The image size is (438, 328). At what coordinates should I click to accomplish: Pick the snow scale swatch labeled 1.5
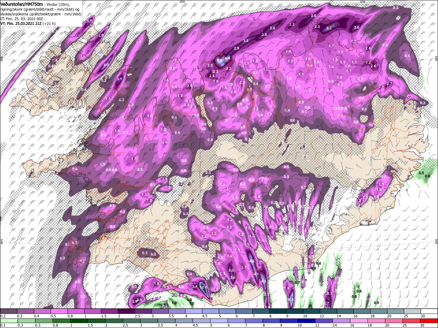[109, 311]
